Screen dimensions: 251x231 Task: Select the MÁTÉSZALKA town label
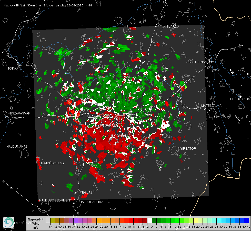point(211,106)
